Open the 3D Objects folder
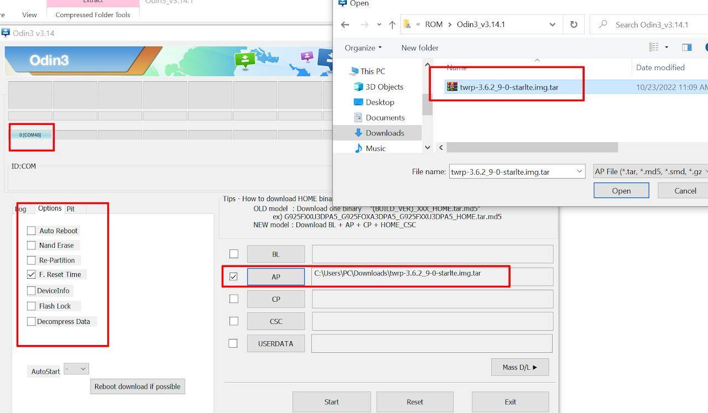This screenshot has height=413, width=708. pyautogui.click(x=384, y=87)
